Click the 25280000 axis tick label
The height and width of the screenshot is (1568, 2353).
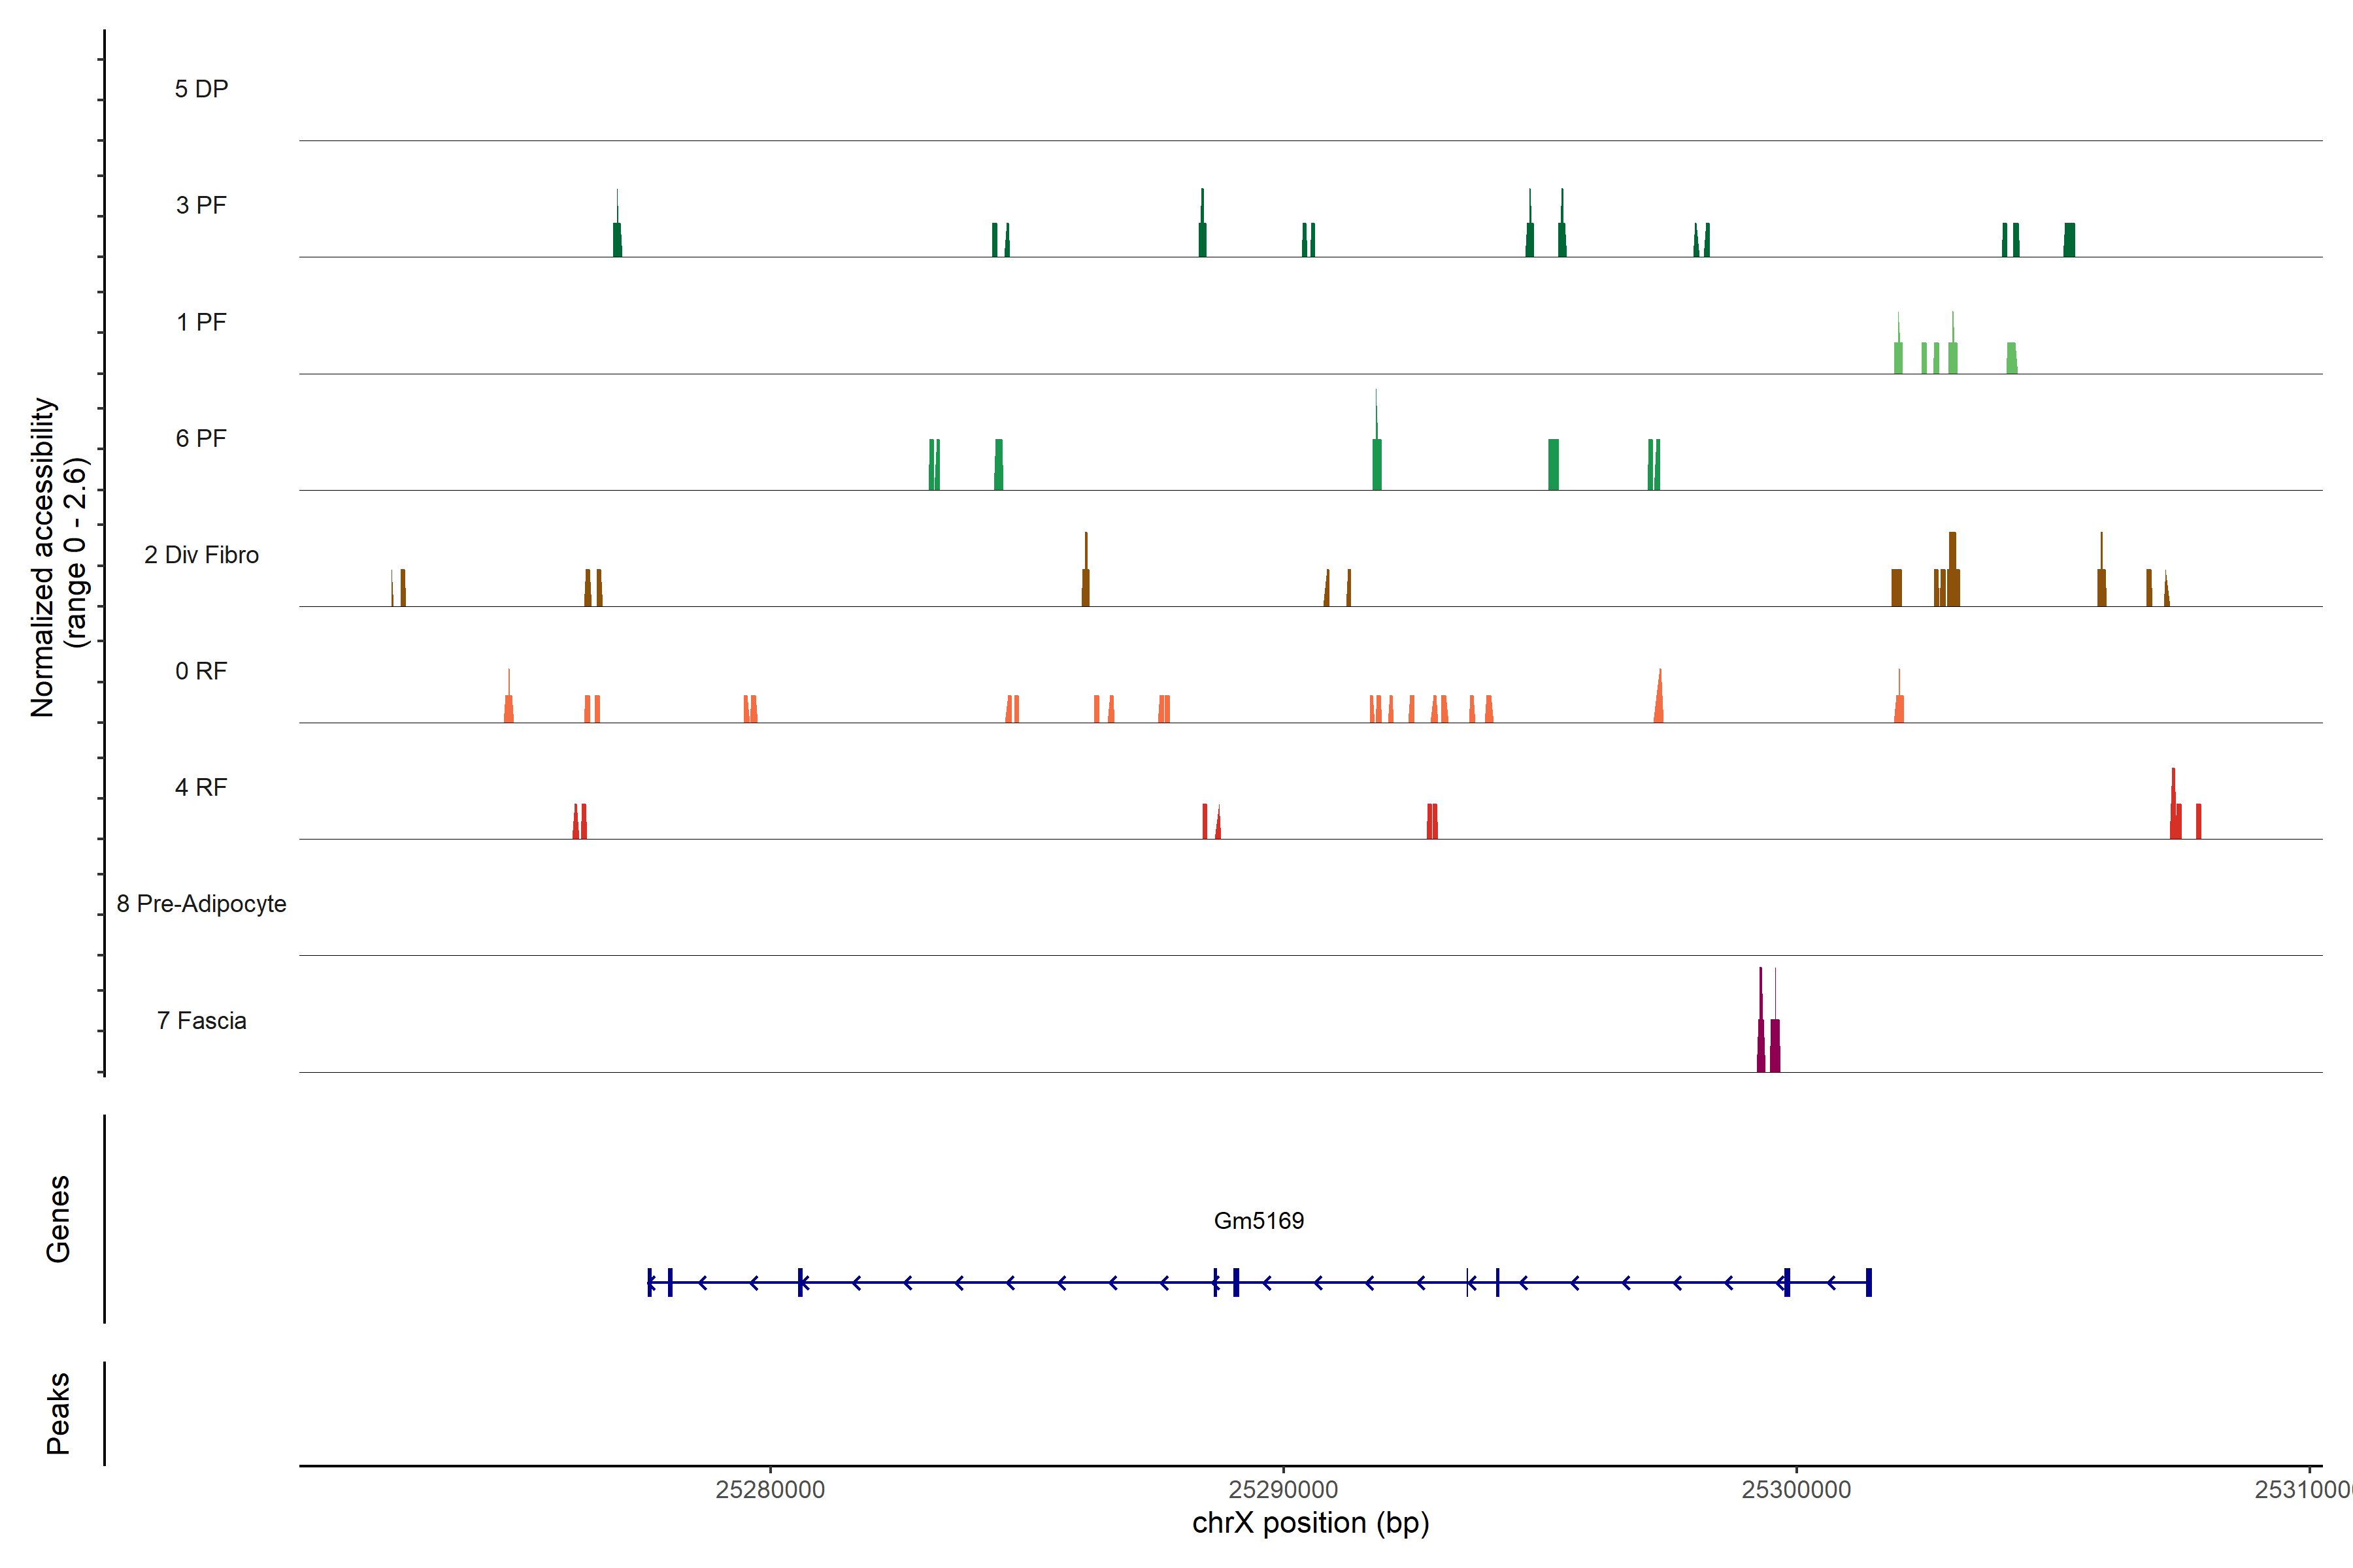tap(771, 1490)
